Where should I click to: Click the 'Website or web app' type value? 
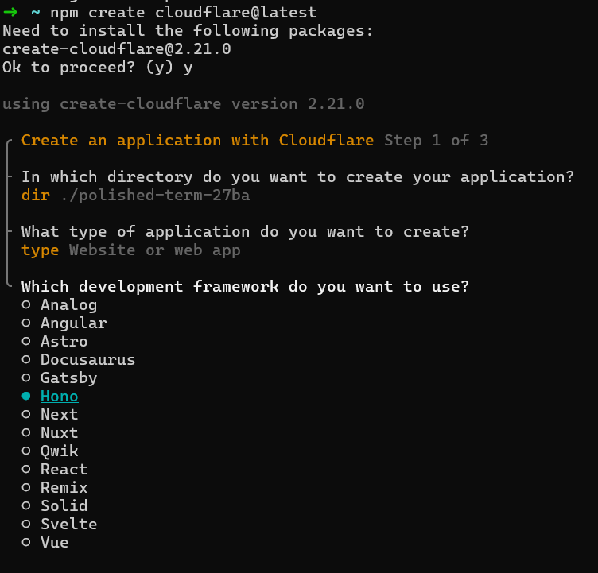pyautogui.click(x=154, y=251)
